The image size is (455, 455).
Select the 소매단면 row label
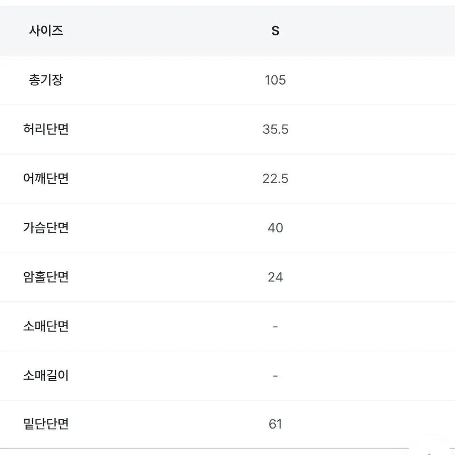[x=46, y=327]
